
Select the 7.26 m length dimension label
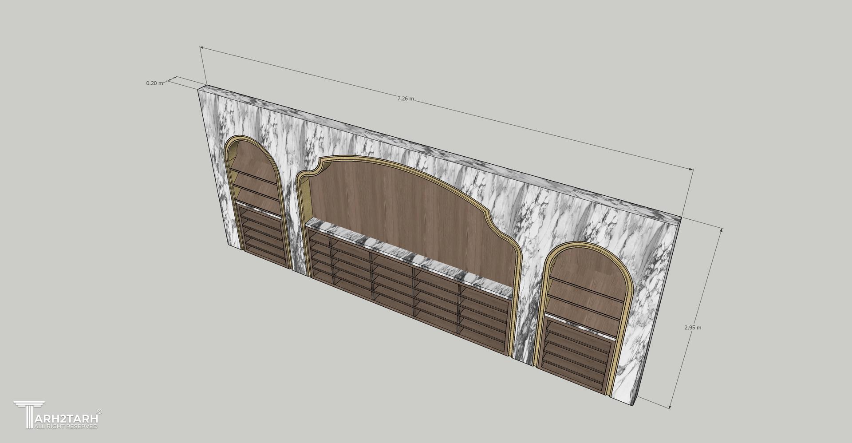(x=405, y=99)
